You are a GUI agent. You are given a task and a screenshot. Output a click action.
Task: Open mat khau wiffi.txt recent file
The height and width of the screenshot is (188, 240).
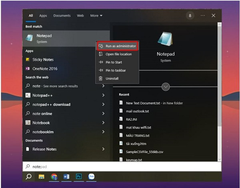[135, 127]
